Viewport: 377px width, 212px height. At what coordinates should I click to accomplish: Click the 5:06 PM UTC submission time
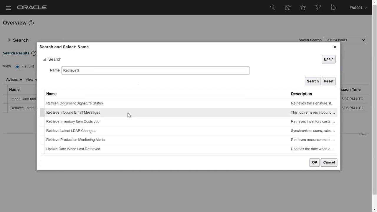[x=352, y=108]
